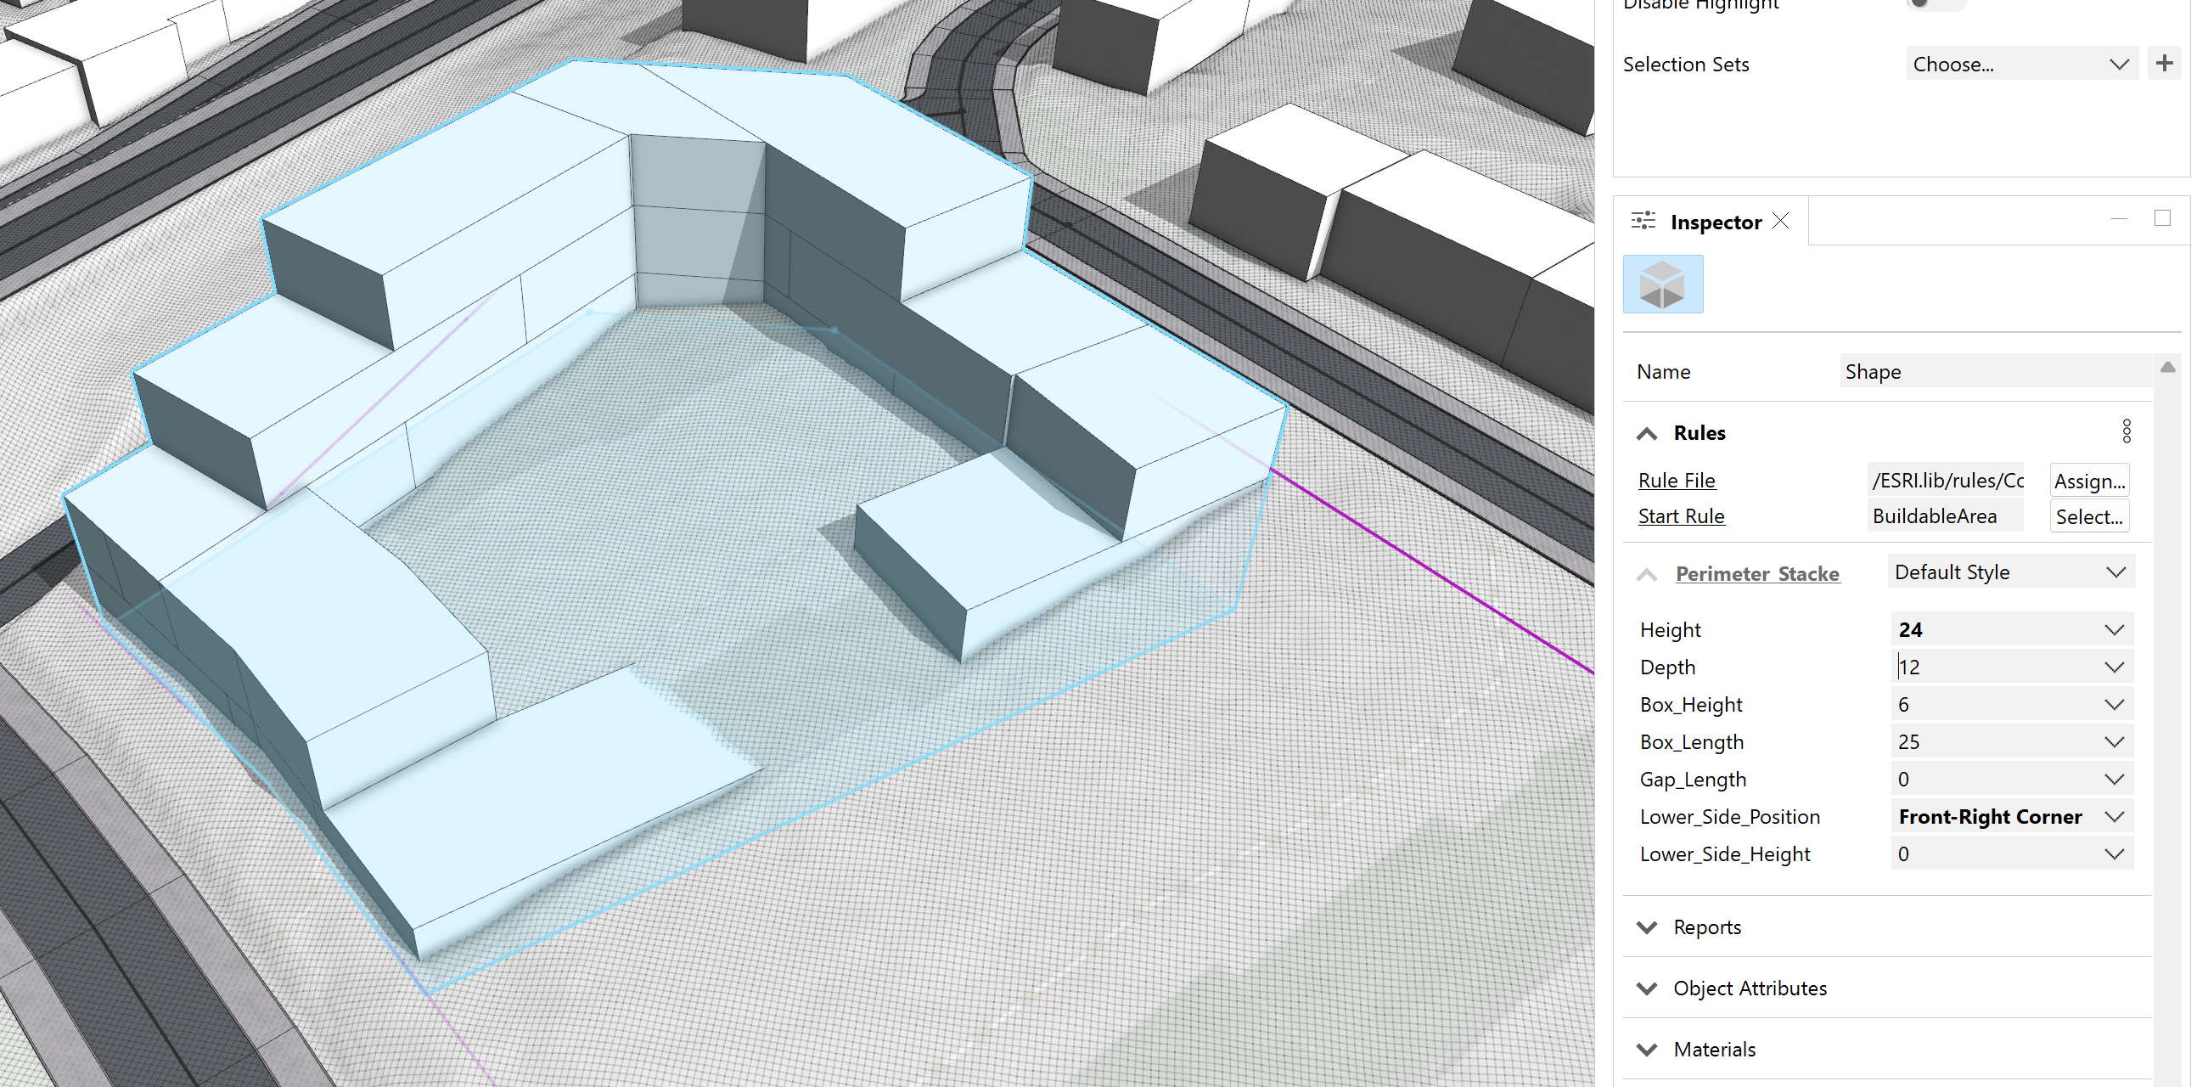Switch to the Inspector tab

(1714, 221)
